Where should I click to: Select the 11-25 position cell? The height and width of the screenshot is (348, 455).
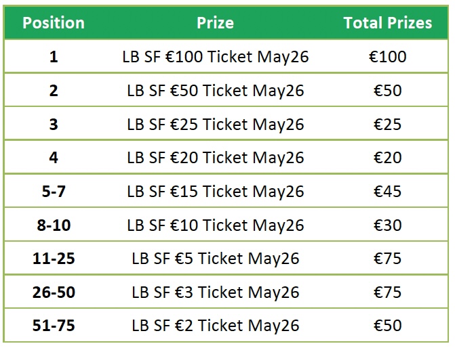pos(54,259)
